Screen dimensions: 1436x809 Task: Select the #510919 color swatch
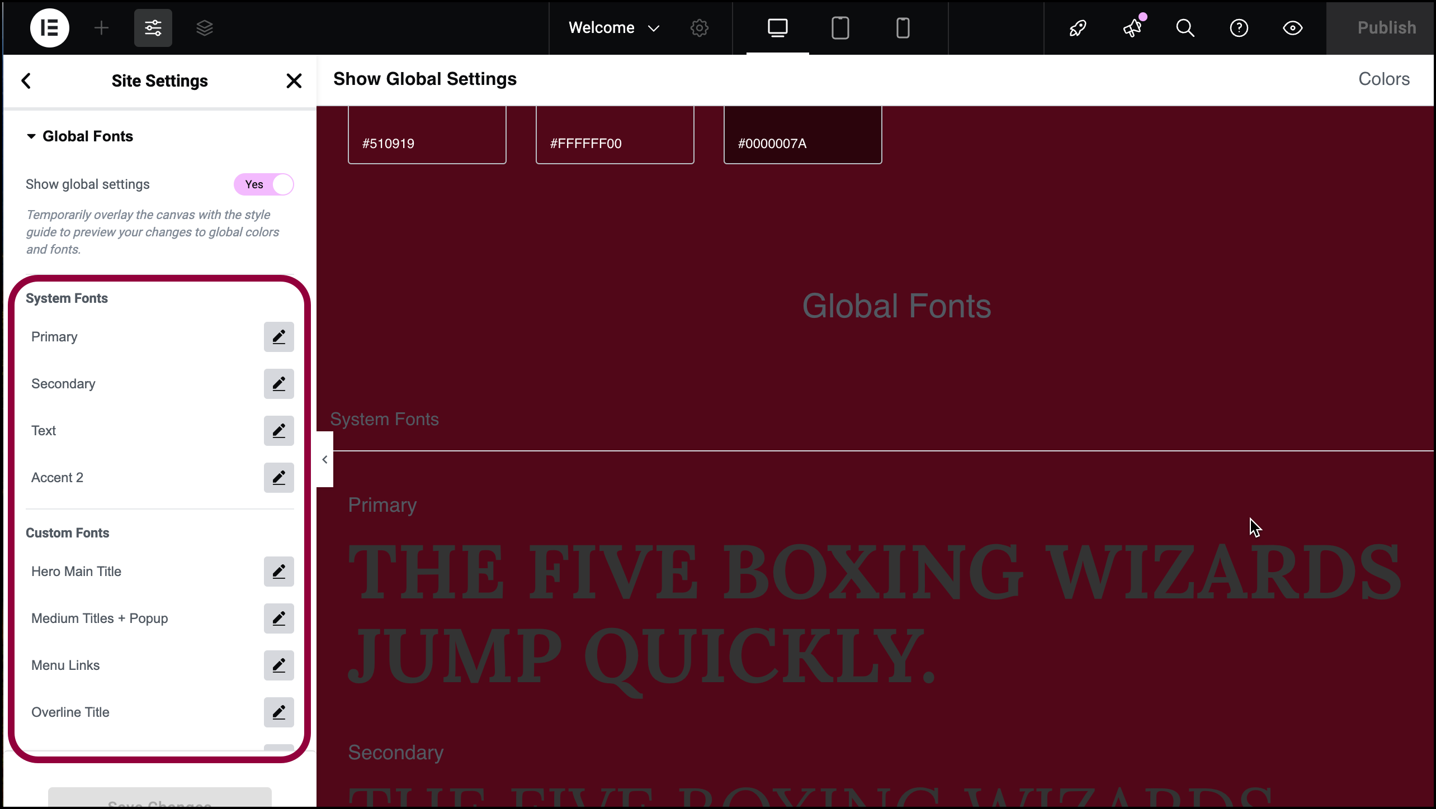pyautogui.click(x=427, y=135)
